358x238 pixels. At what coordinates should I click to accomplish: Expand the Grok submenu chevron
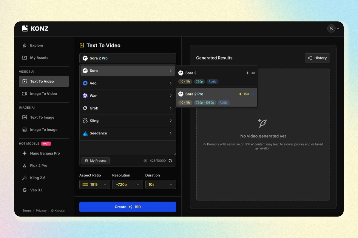pyautogui.click(x=171, y=108)
